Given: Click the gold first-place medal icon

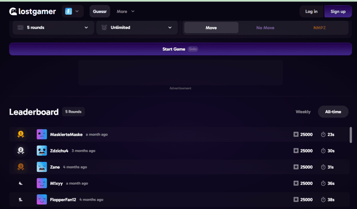Looking at the screenshot, I should coord(21,134).
